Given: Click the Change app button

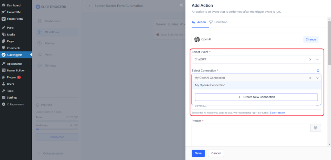Looking at the screenshot, I should pyautogui.click(x=311, y=39).
